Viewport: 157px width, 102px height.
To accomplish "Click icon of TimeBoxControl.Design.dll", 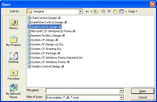I will tap(29, 66).
